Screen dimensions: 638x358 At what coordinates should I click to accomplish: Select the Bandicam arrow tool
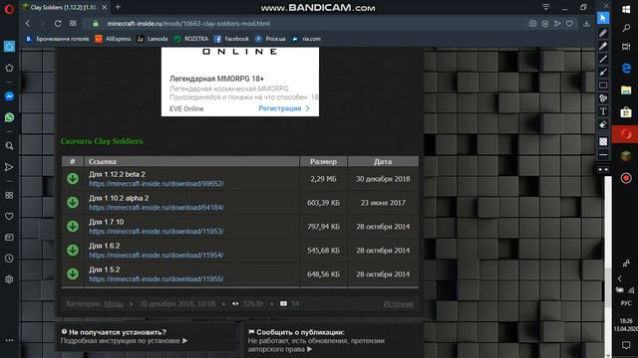click(x=603, y=72)
